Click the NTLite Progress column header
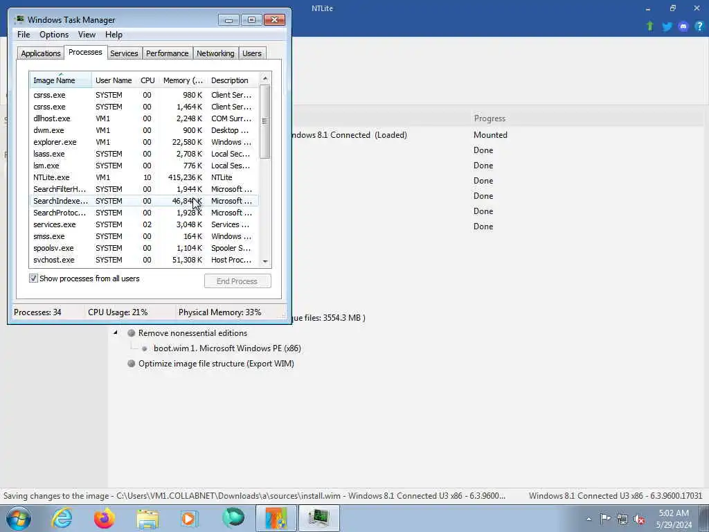Image resolution: width=709 pixels, height=532 pixels. coord(490,118)
